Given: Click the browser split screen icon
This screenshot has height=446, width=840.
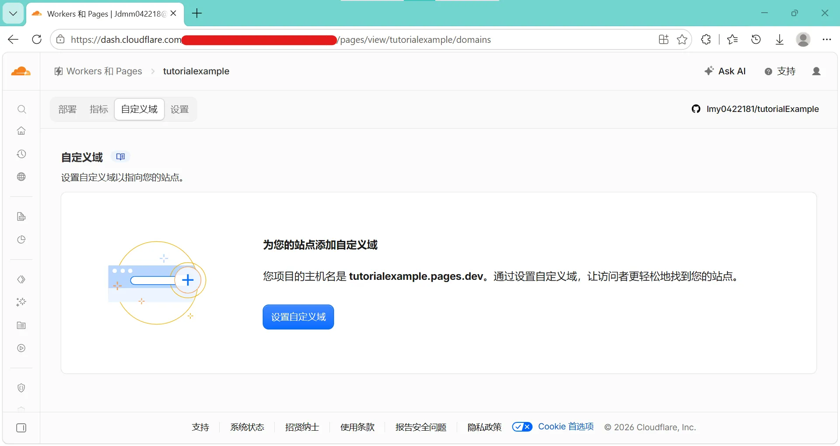Looking at the screenshot, I should coord(664,39).
